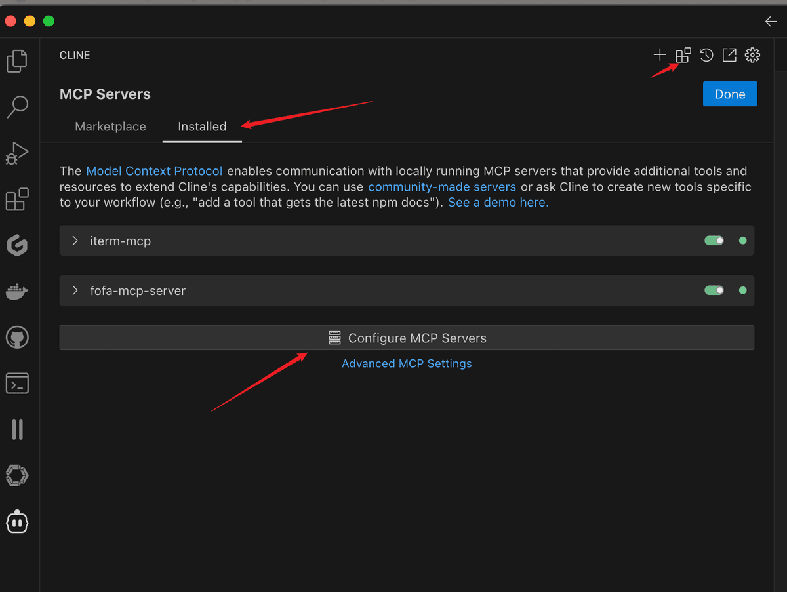Open Advanced MCP Settings link
The image size is (787, 592).
pyautogui.click(x=407, y=363)
